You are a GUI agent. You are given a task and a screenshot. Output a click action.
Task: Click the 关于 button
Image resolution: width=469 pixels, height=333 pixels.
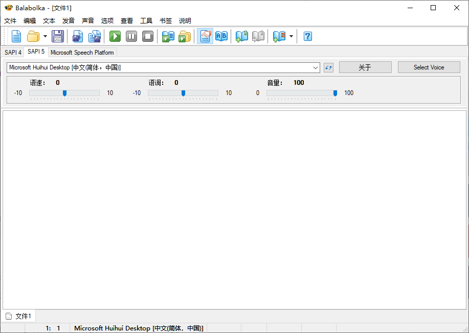click(x=365, y=67)
